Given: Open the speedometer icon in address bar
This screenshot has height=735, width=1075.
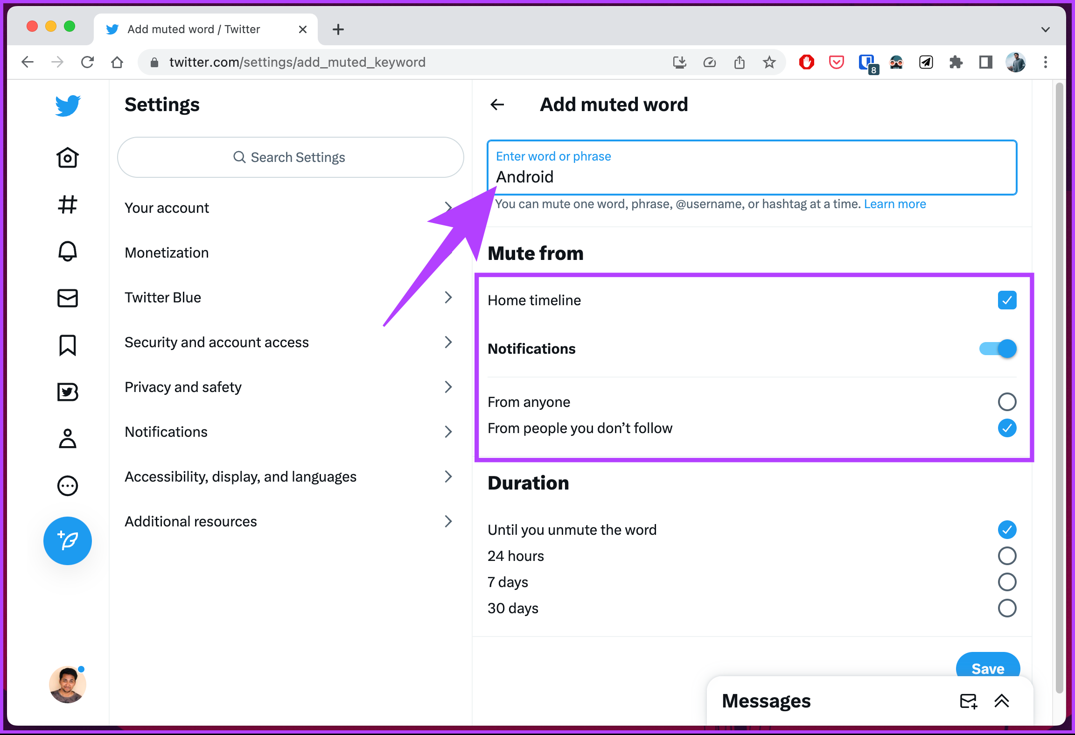Looking at the screenshot, I should click(710, 62).
